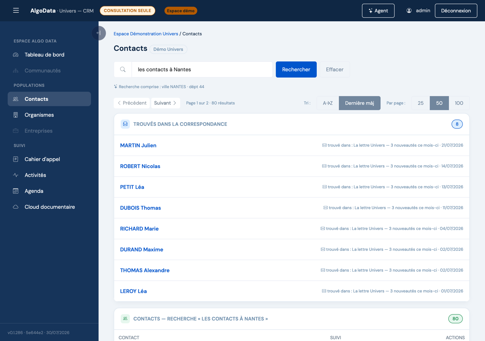Viewport: 485px width, 341px height.
Task: Open Tableau de bord in sidebar
Action: pos(49,55)
